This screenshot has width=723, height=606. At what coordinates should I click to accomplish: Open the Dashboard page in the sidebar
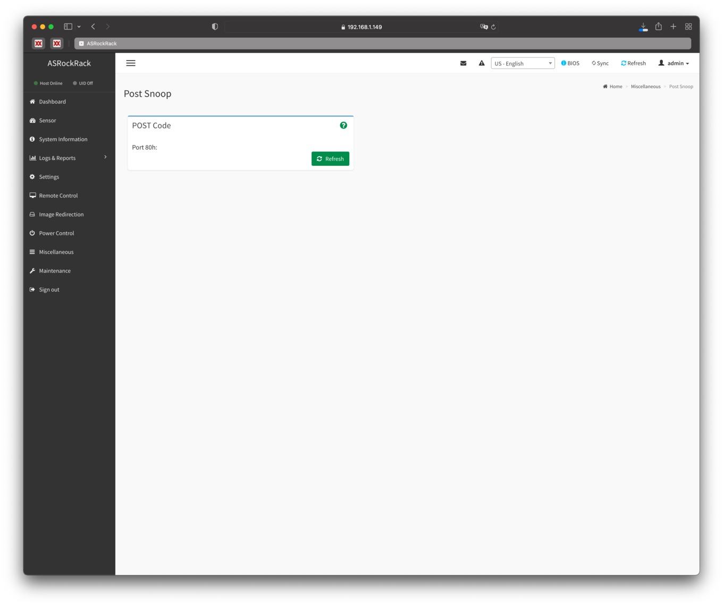52,101
